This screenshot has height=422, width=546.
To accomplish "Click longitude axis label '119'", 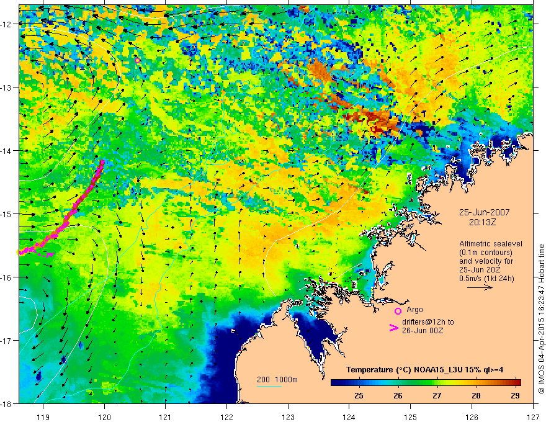I will [x=43, y=417].
